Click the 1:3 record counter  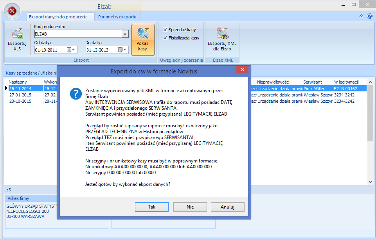point(8,190)
